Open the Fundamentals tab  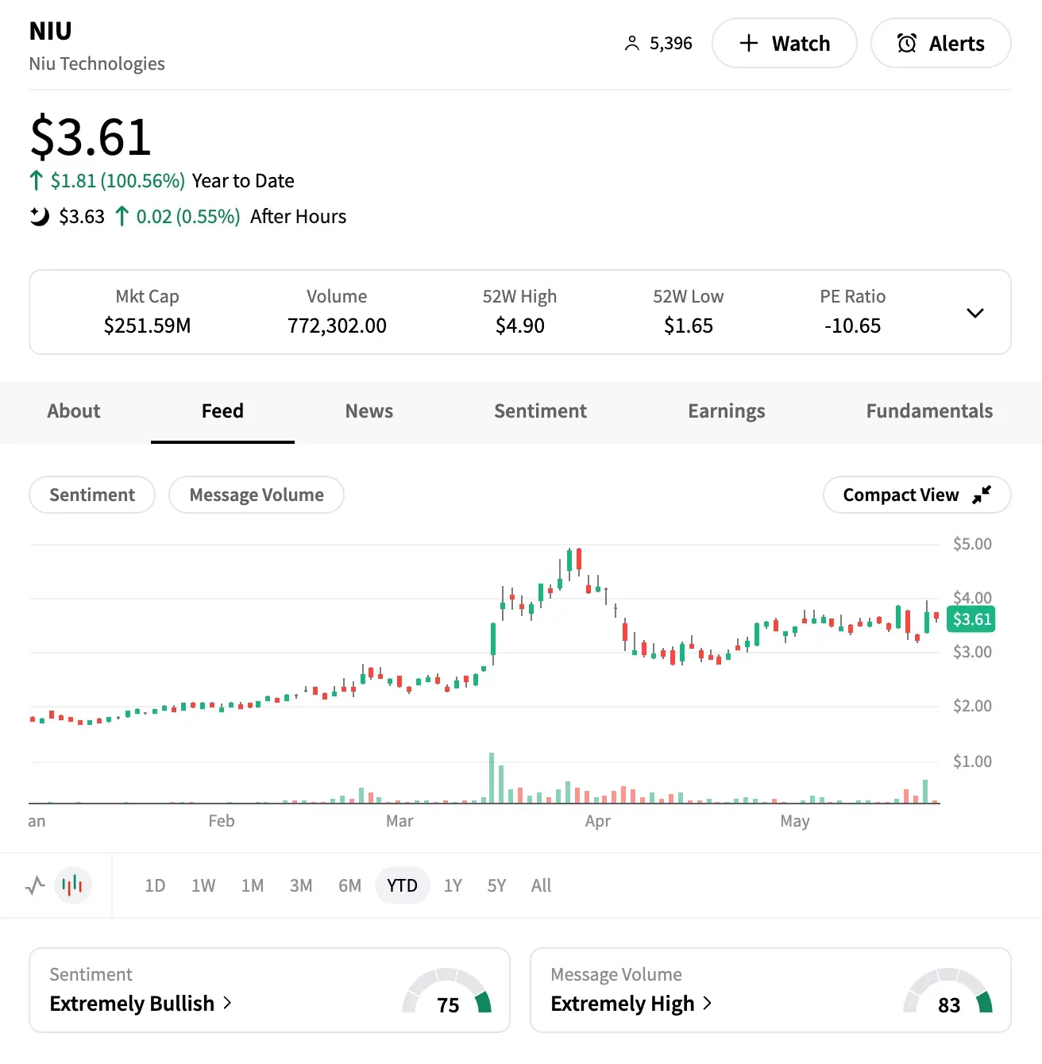coord(929,411)
